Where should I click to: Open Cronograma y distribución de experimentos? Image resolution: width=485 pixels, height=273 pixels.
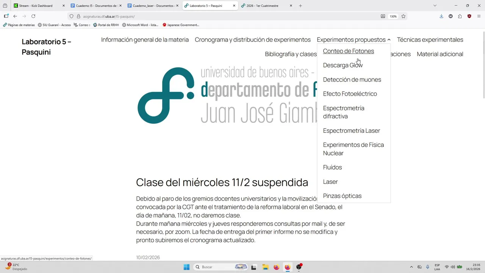(253, 40)
